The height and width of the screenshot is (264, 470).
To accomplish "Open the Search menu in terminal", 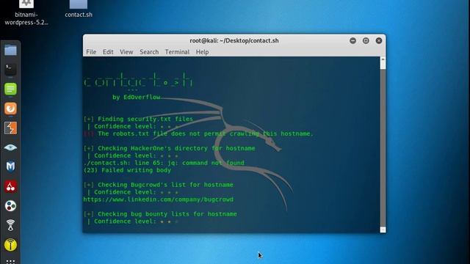I will tap(149, 52).
